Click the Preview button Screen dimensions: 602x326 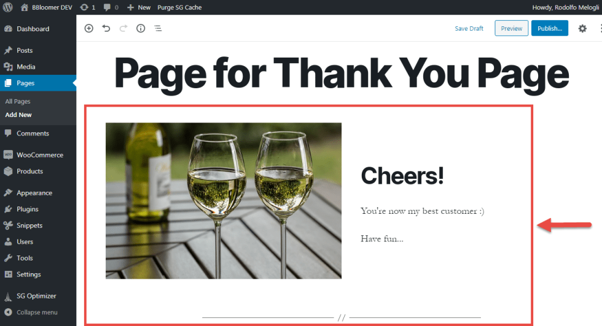pos(511,28)
